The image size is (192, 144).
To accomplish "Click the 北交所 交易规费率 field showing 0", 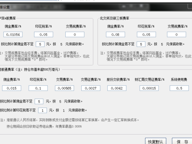I will coord(176,35).
